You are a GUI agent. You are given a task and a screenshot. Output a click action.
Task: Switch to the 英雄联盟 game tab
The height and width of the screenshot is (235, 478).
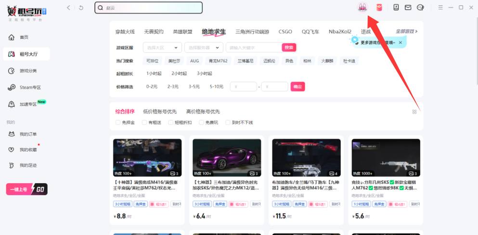point(182,32)
